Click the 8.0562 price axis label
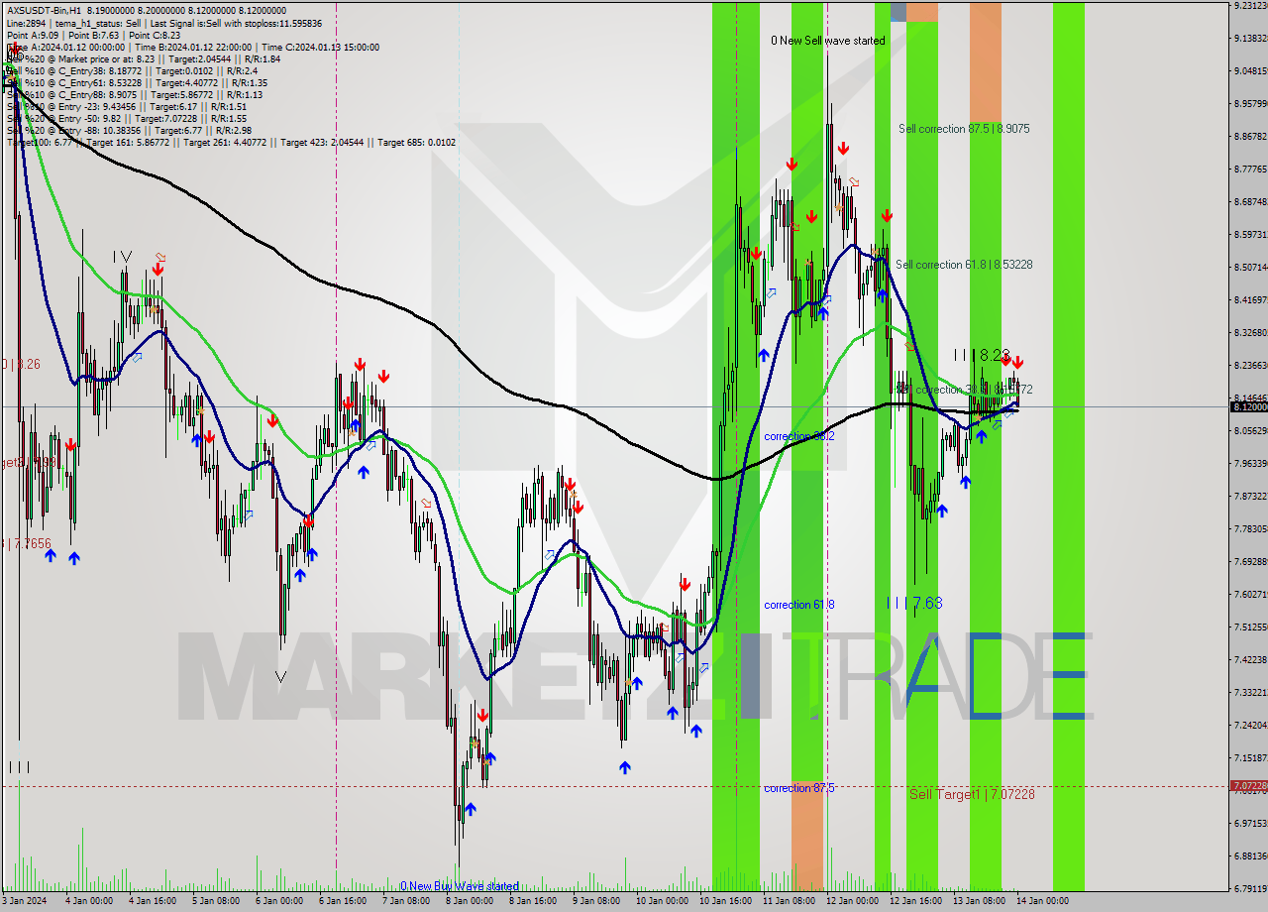The height and width of the screenshot is (912, 1268). point(1250,430)
